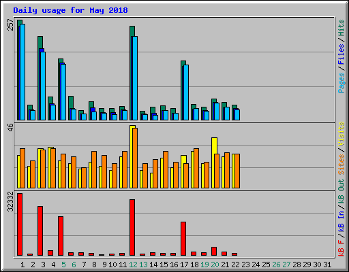Click the day 1 light-blue pages bar
This screenshot has width=349, height=272.
(x=22, y=72)
